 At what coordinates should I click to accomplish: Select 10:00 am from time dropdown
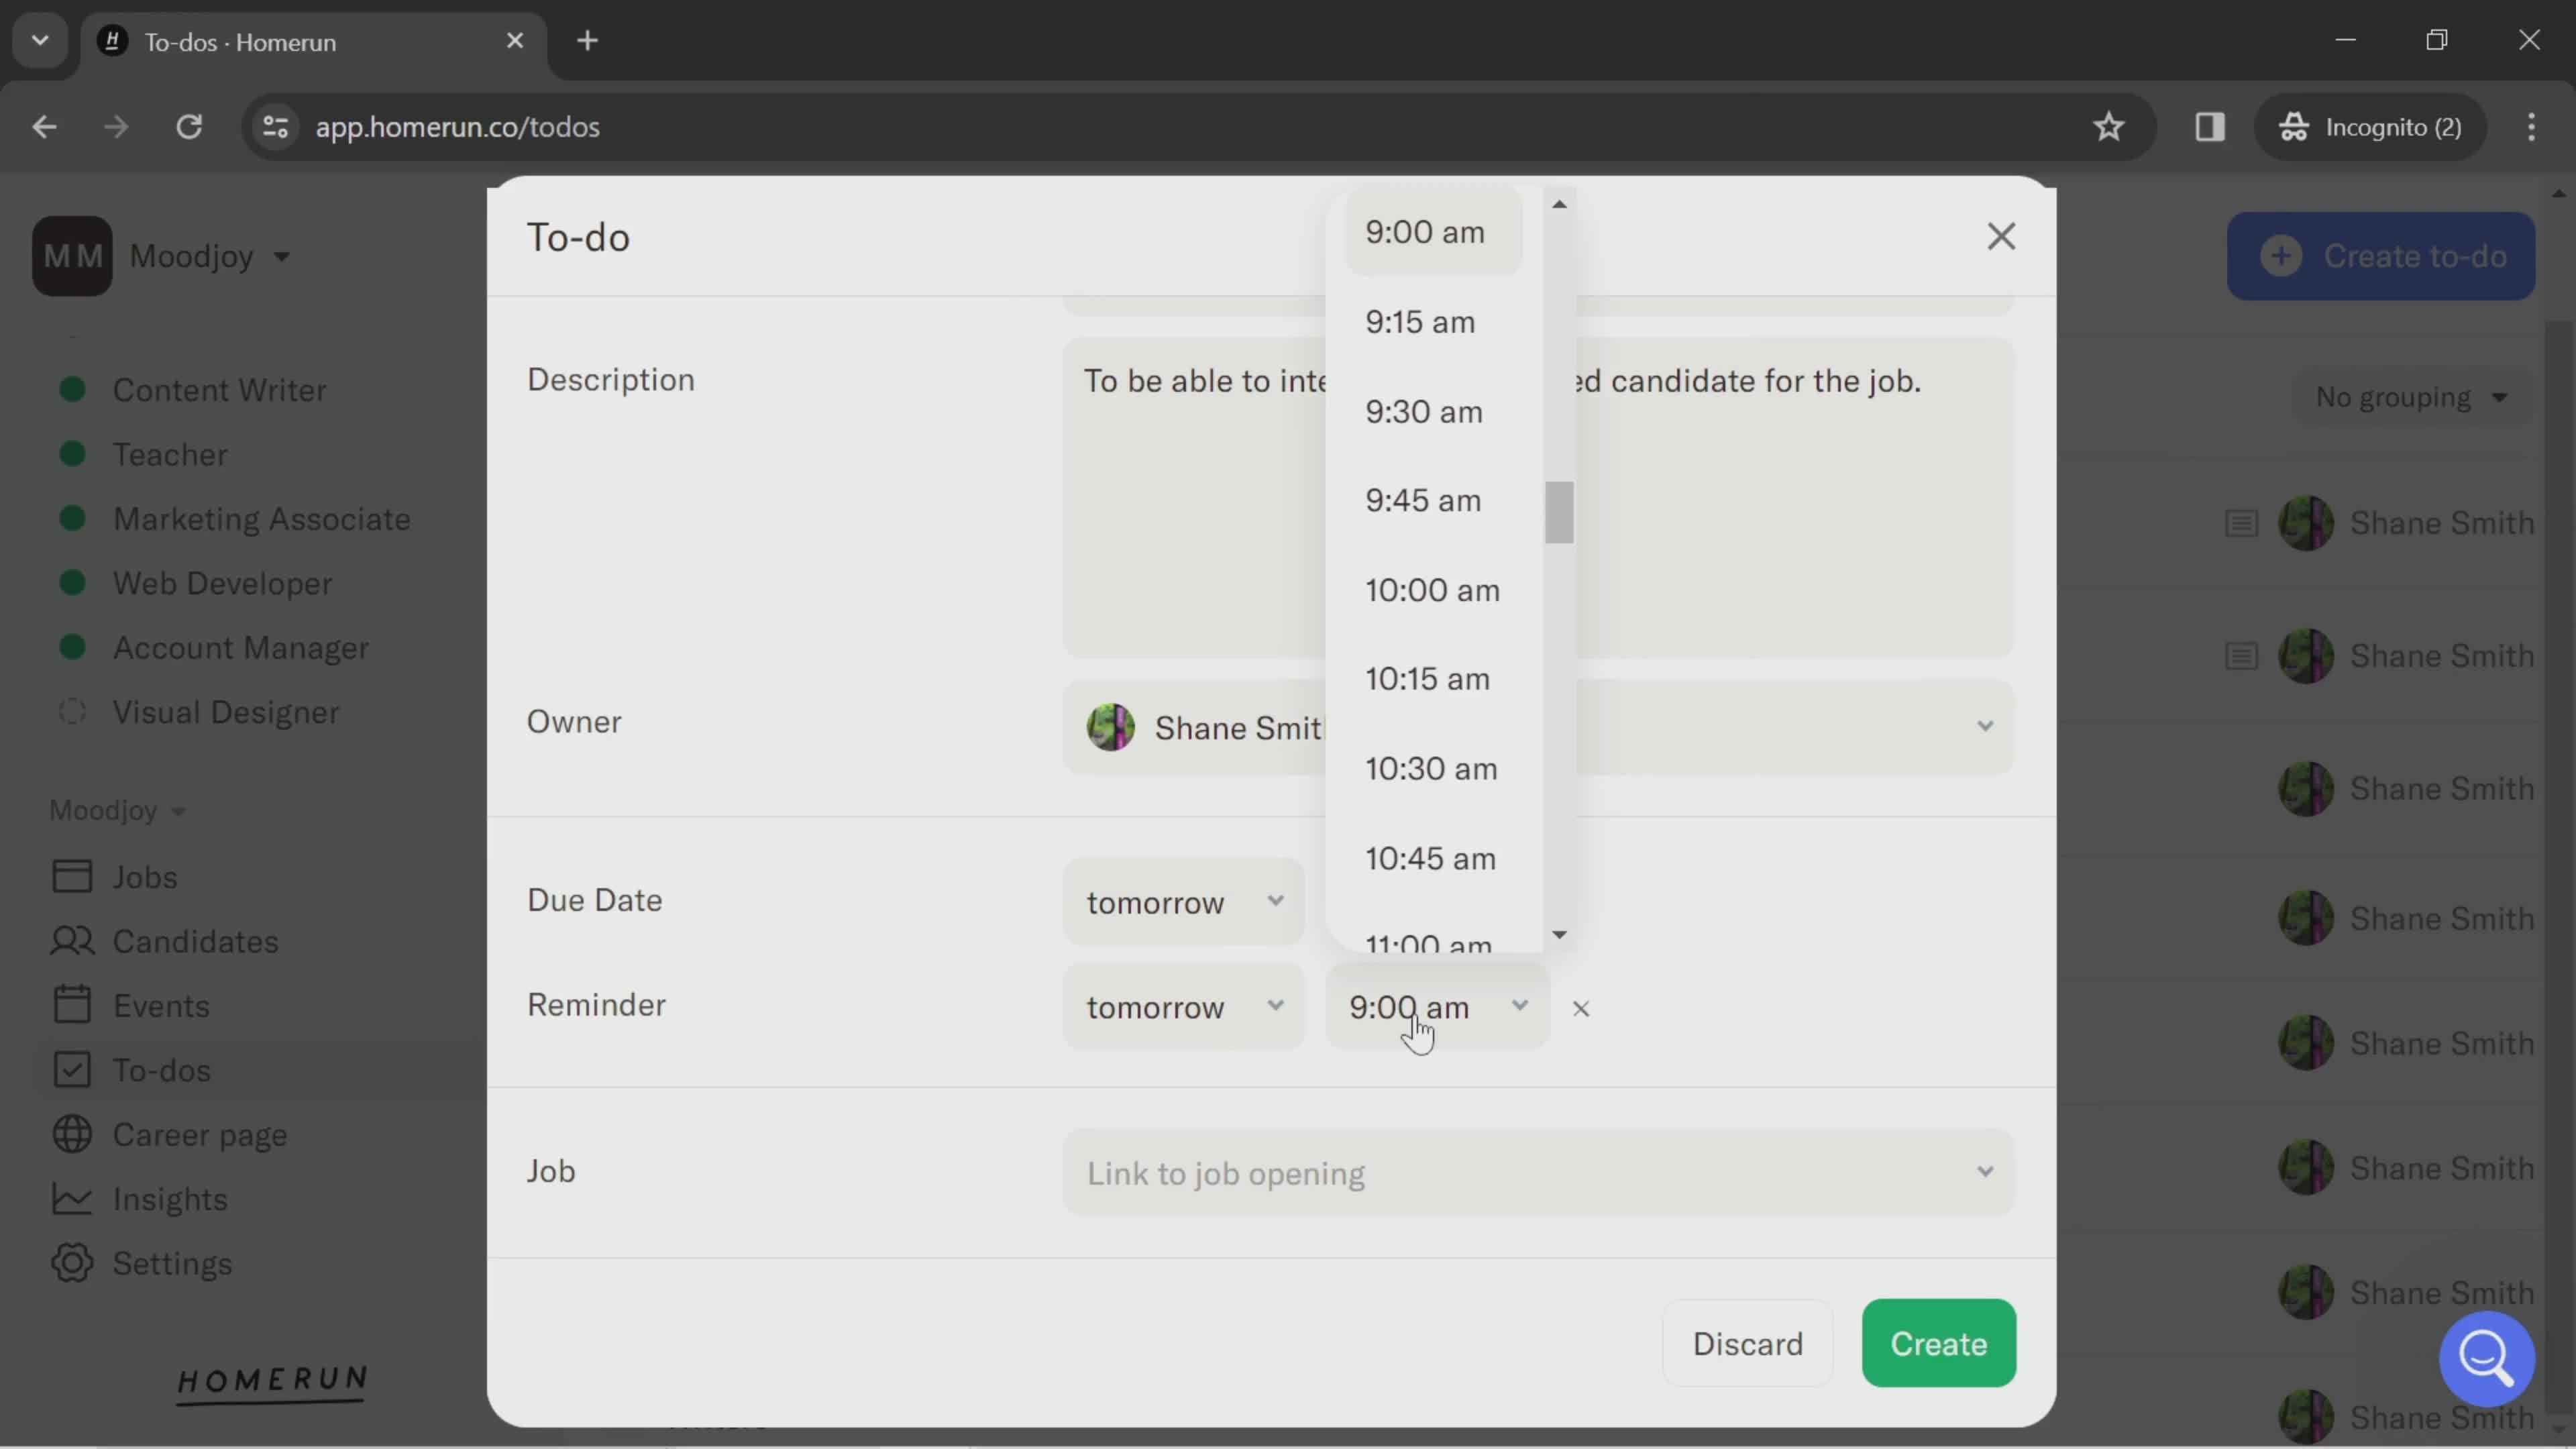tap(1432, 589)
